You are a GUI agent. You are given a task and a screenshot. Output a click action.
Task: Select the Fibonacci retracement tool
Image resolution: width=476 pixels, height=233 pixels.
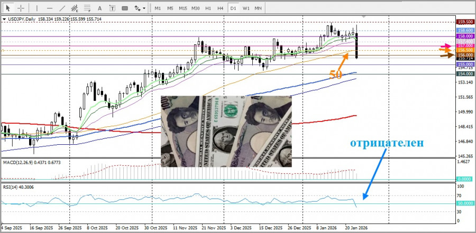click(x=88, y=8)
